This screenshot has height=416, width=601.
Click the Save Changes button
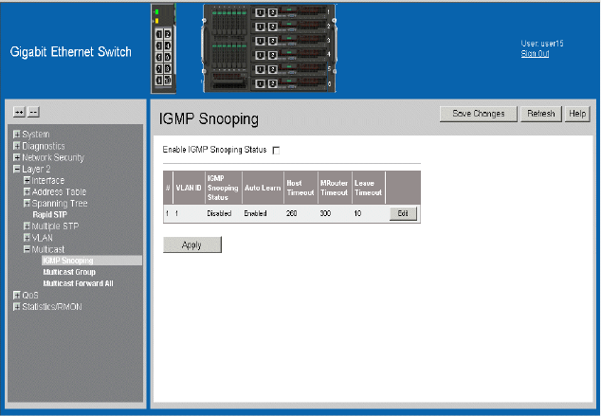(x=479, y=114)
